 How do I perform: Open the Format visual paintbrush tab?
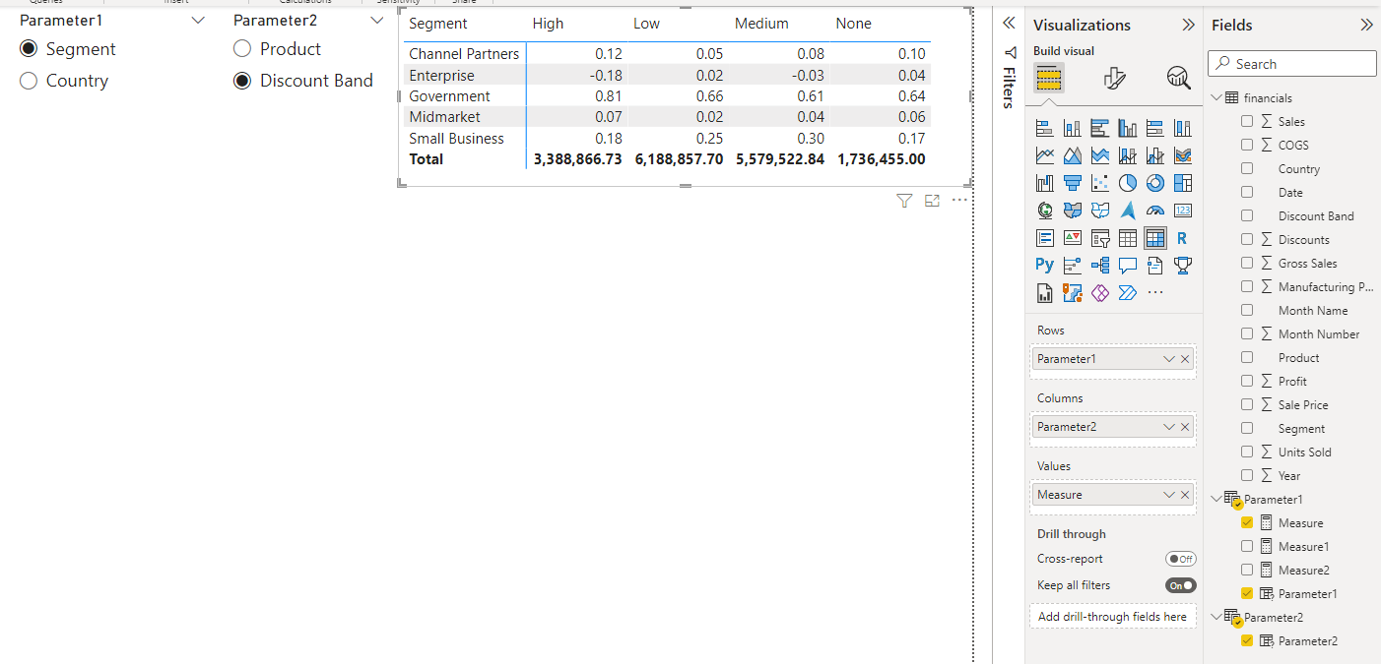click(x=1114, y=79)
